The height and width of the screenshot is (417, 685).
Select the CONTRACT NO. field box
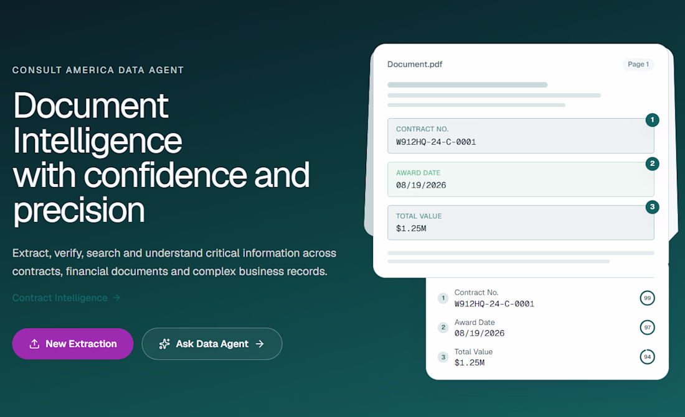(521, 135)
